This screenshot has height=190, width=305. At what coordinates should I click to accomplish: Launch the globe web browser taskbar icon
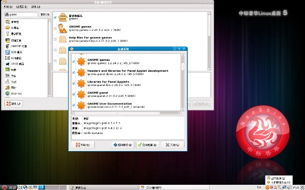[x=25, y=187]
